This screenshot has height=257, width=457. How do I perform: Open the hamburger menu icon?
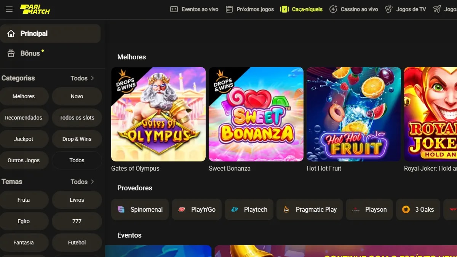coord(9,9)
